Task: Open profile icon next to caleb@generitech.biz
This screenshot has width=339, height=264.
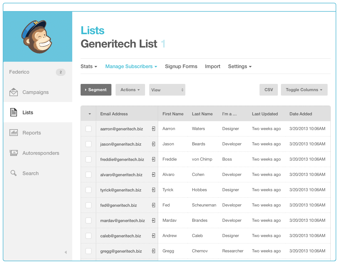Action: tap(153, 236)
